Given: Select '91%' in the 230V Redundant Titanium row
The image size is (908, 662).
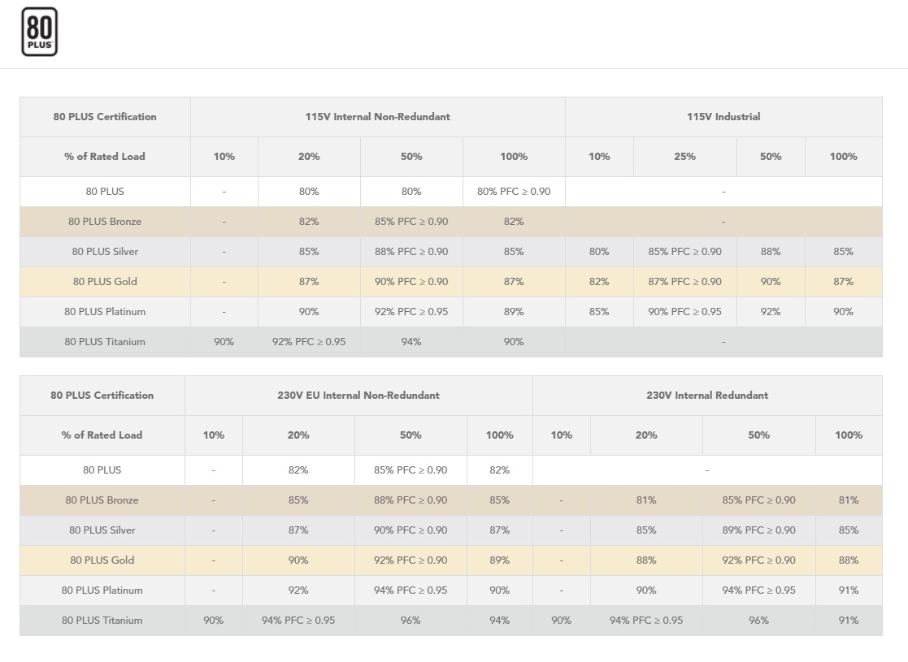Looking at the screenshot, I should point(849,621).
